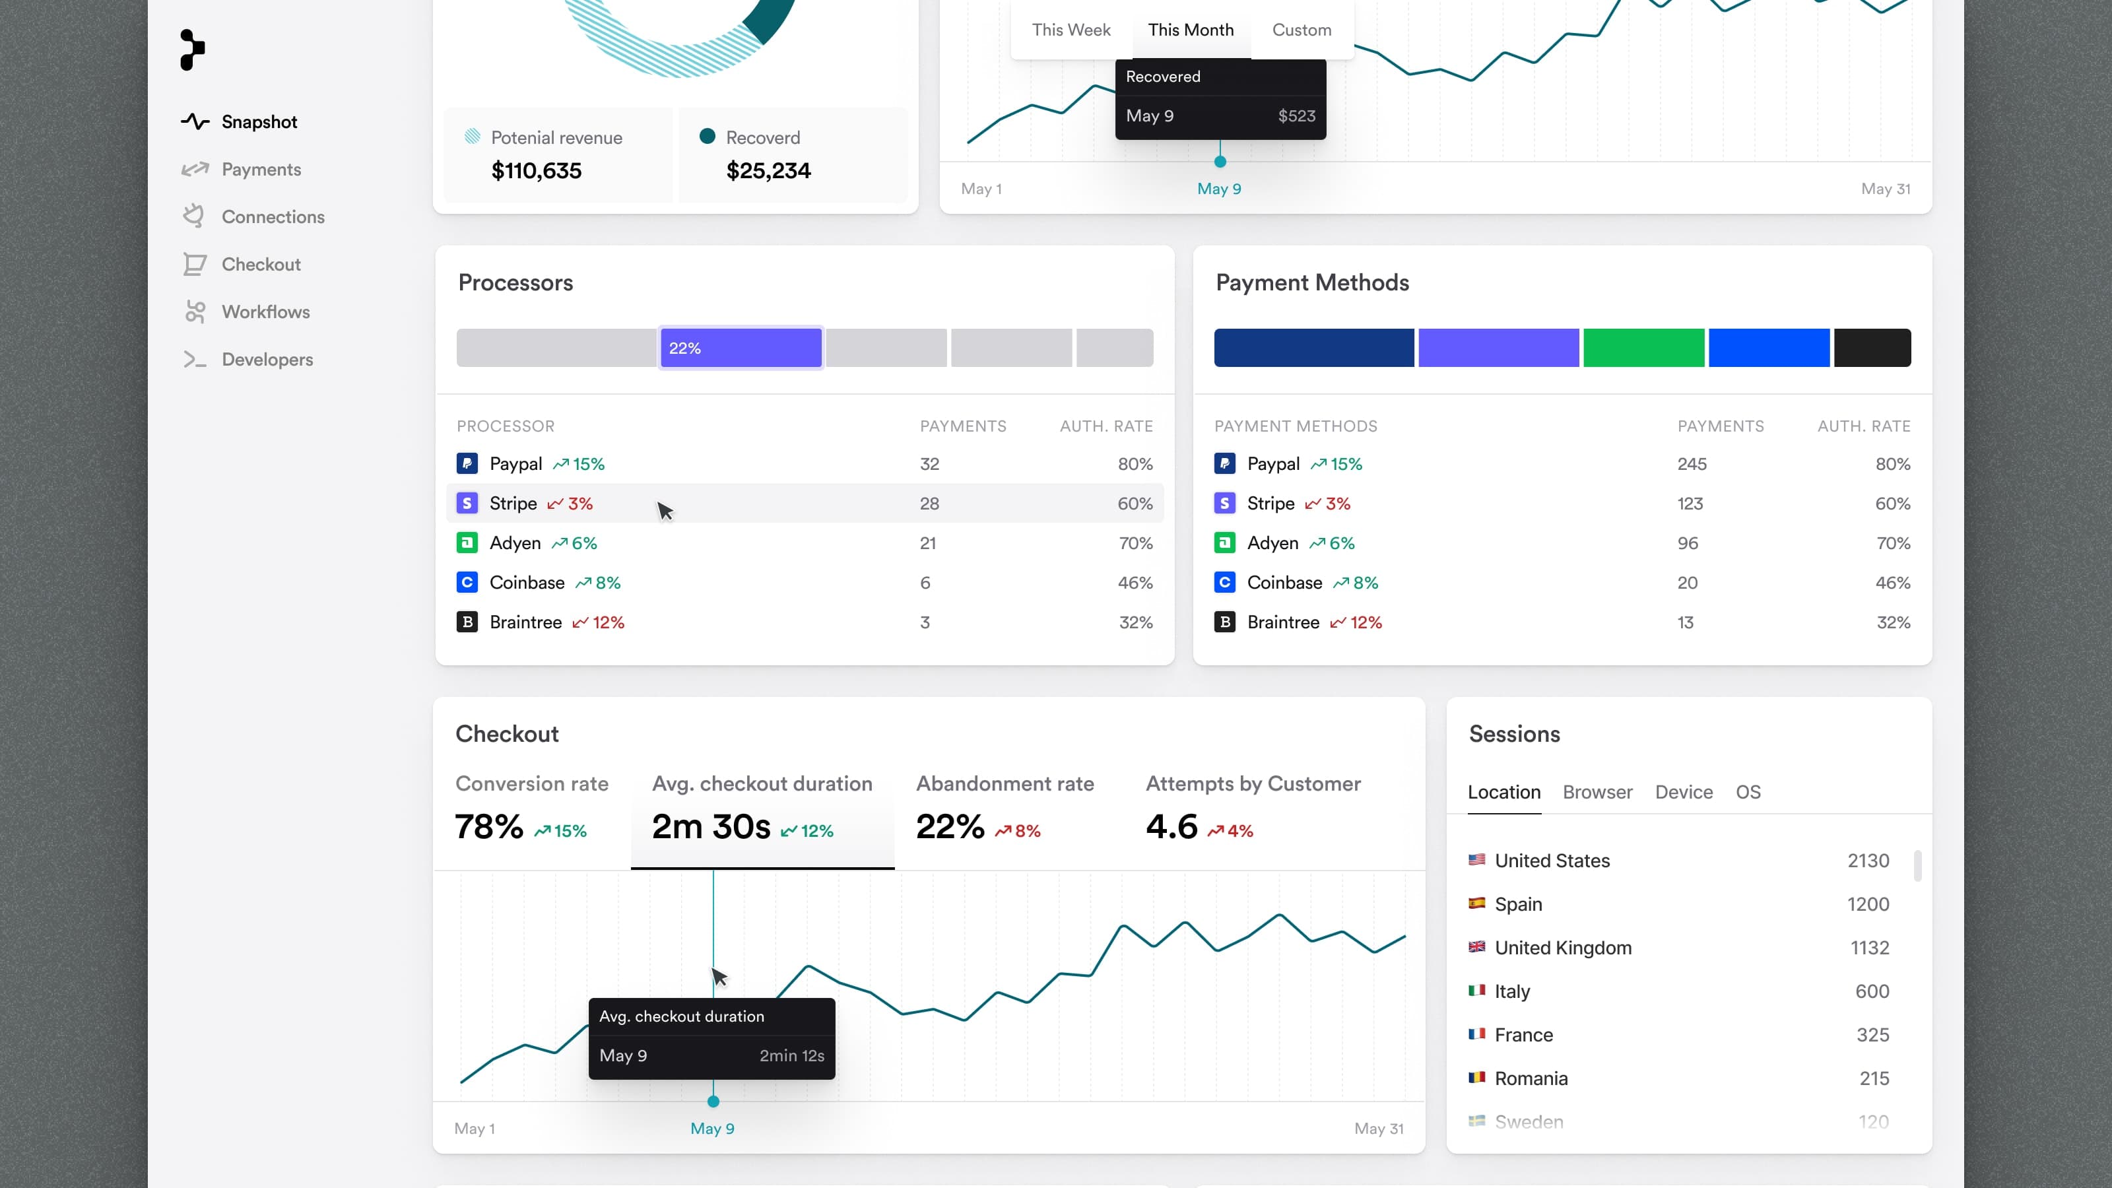Click the Stripe icon in the Processors table
This screenshot has width=2112, height=1188.
click(x=467, y=504)
